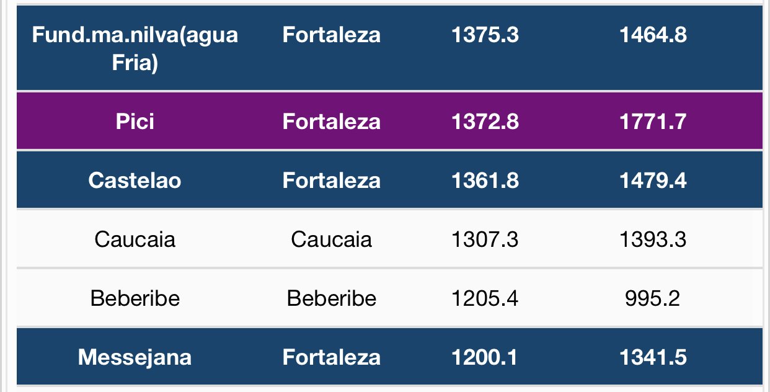770x392 pixels.
Task: Select Caucaia in the first column
Action: tap(135, 239)
